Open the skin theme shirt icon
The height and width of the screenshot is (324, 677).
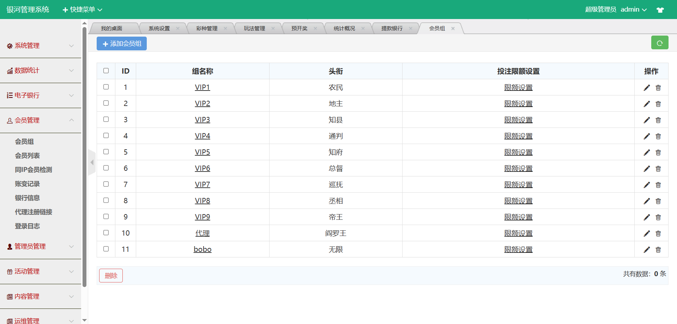point(660,10)
